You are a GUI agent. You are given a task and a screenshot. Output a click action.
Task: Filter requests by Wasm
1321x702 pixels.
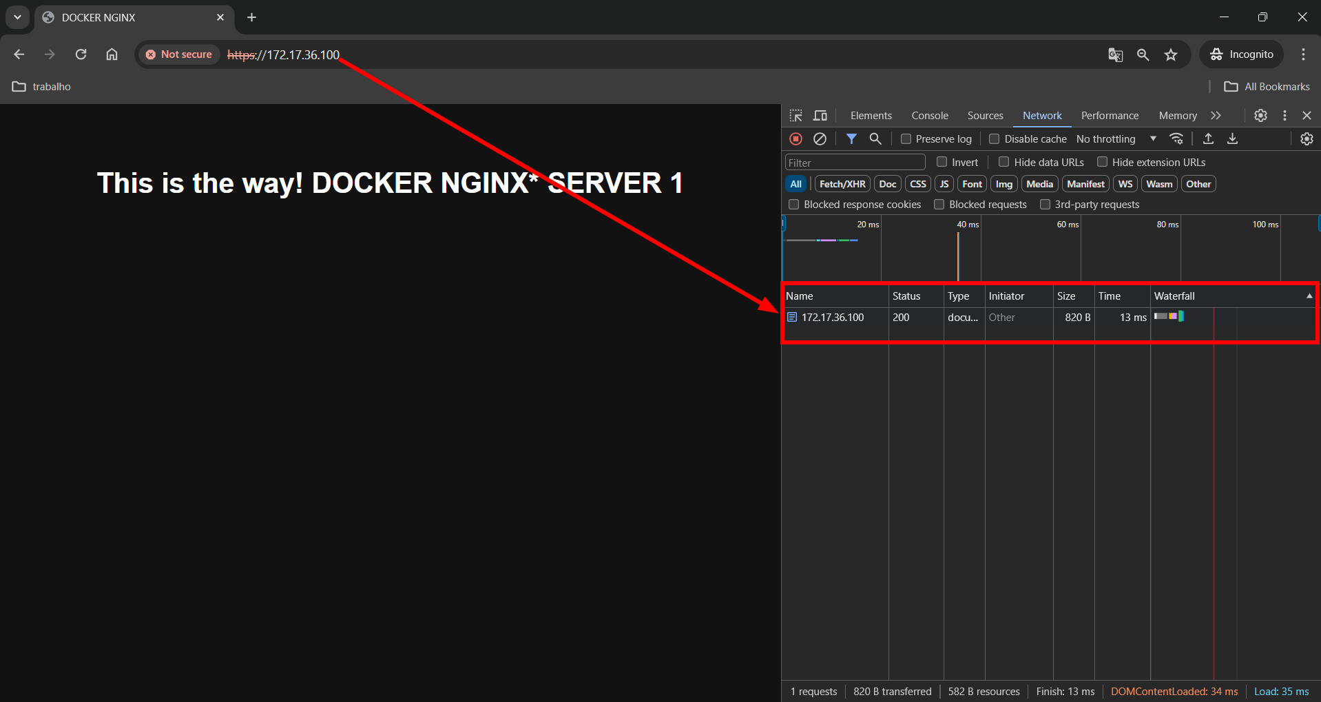tap(1159, 184)
